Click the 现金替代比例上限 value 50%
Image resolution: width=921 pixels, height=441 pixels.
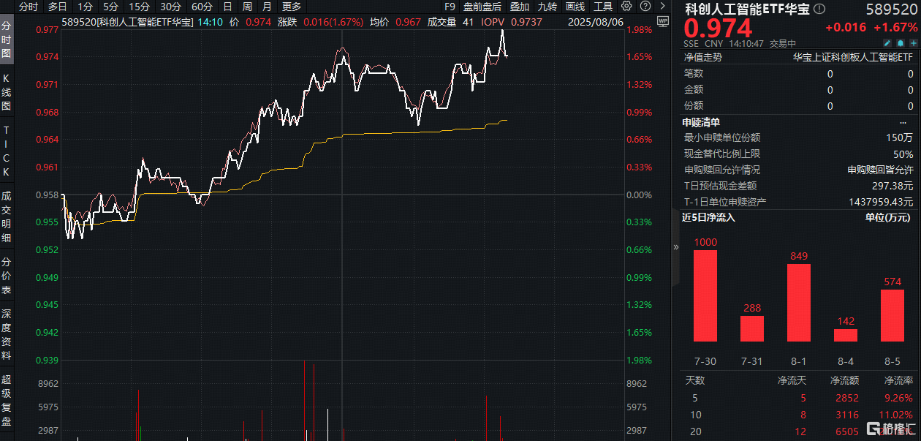click(903, 154)
